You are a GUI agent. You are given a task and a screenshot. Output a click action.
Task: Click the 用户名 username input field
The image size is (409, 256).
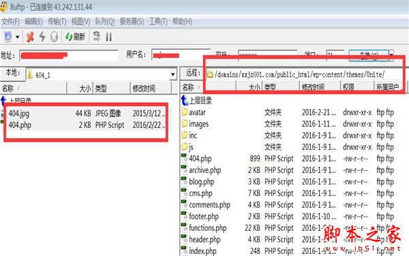181,54
